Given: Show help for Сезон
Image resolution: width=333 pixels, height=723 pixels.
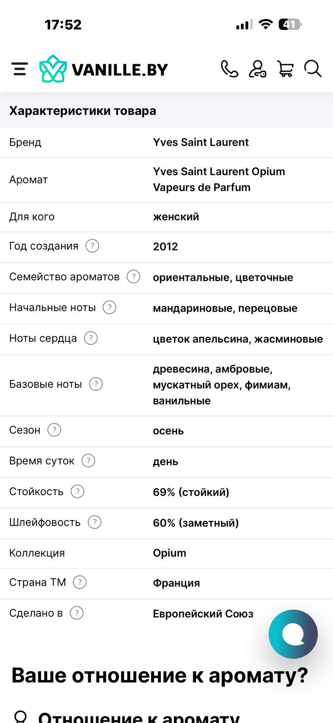Looking at the screenshot, I should 54,430.
